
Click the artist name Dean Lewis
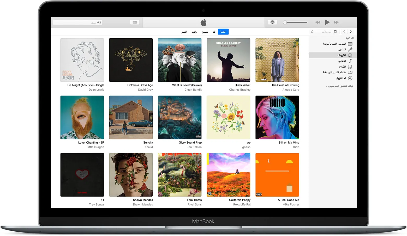(x=96, y=90)
